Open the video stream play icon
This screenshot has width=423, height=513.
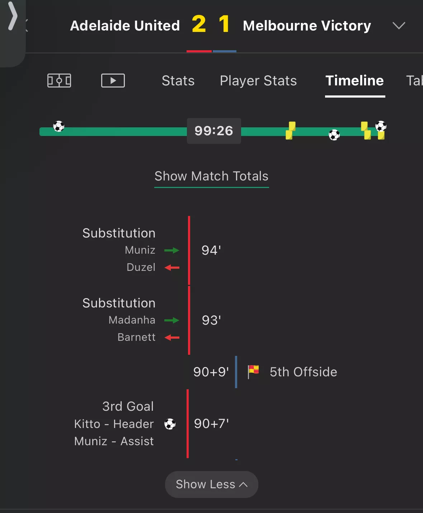pos(113,80)
